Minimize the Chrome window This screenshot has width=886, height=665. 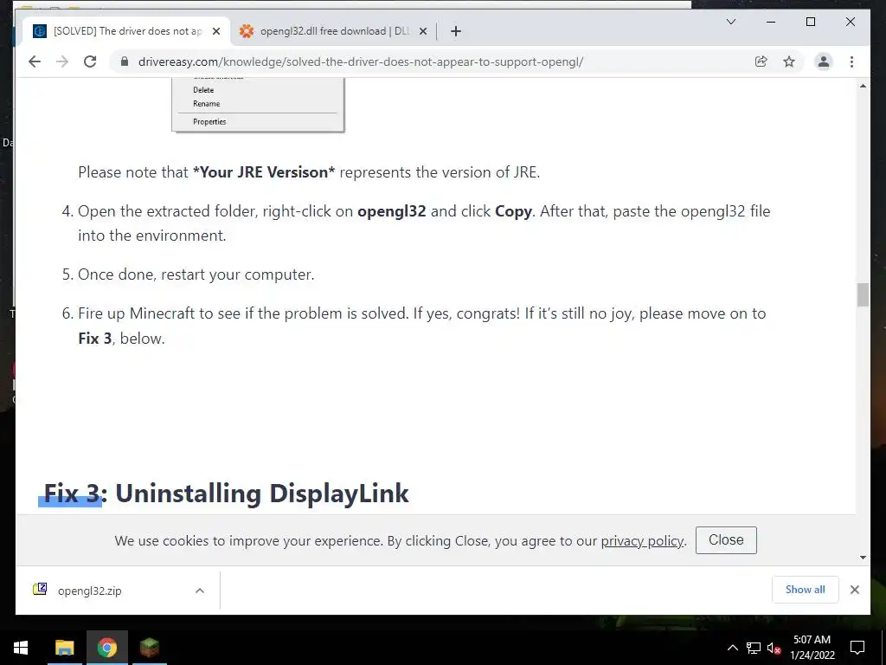tap(771, 22)
